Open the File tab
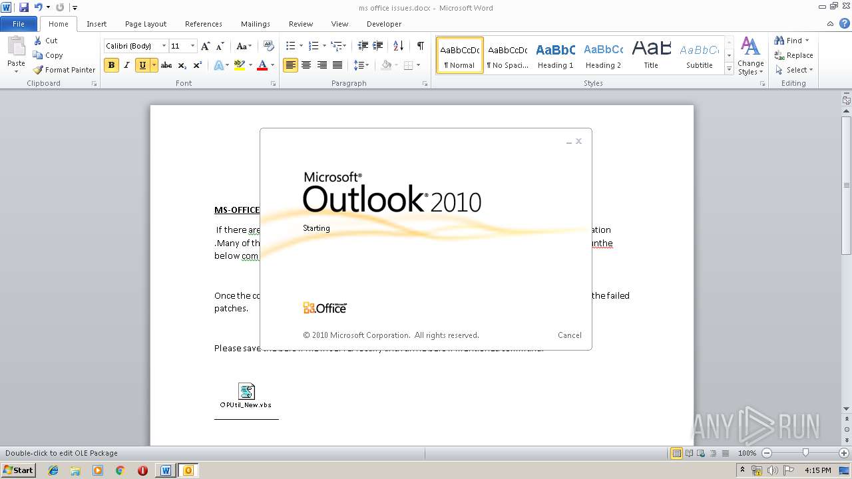This screenshot has height=479, width=852. 19,24
